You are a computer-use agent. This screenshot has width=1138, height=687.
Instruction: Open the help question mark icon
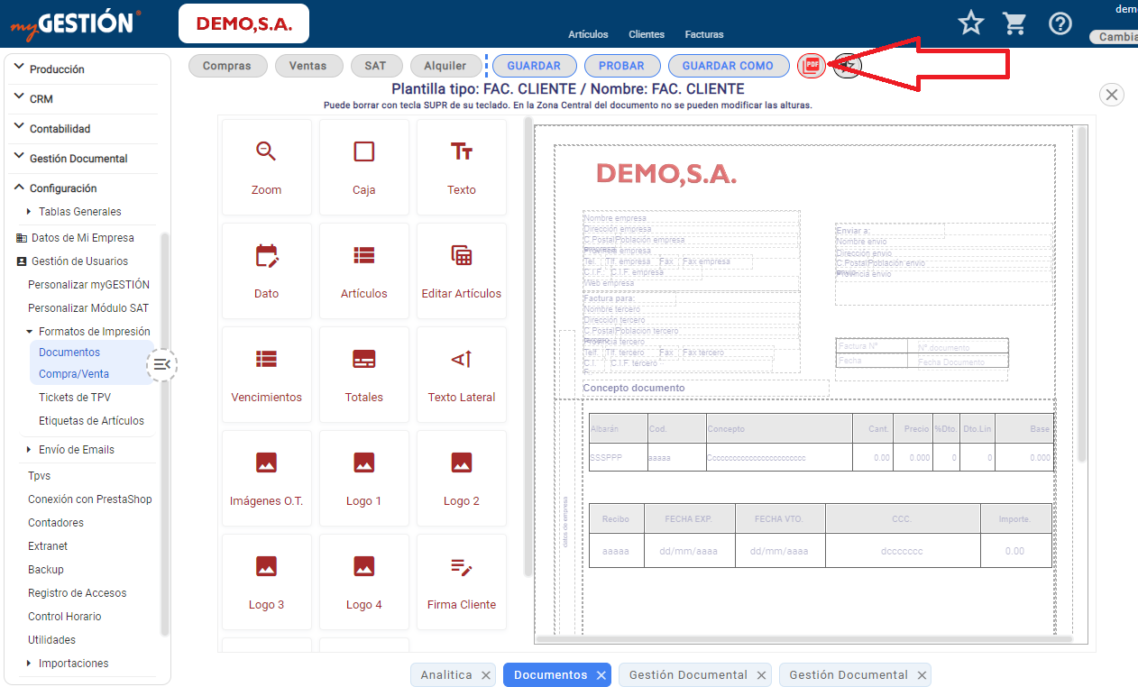point(1060,23)
